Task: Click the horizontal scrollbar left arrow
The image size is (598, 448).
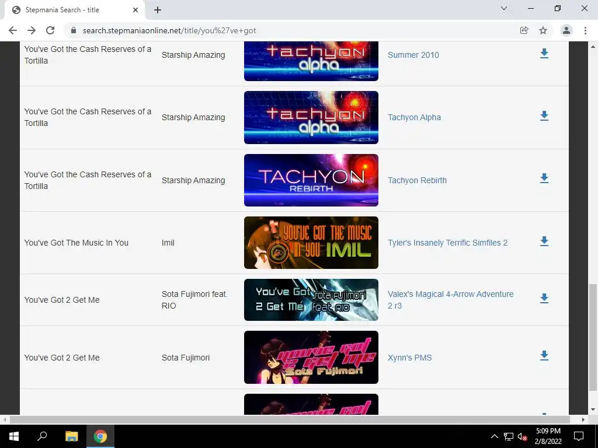Action: pos(4,419)
